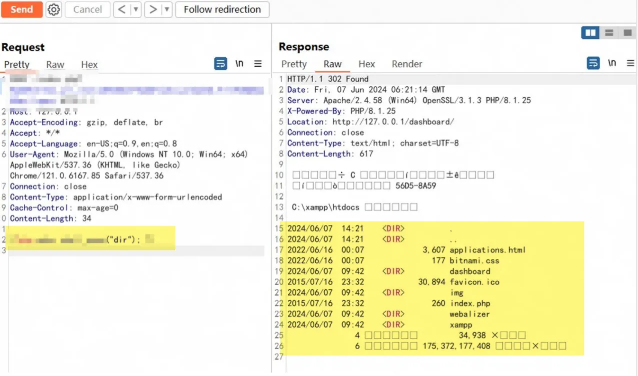Open the request settings gear icon

54,9
